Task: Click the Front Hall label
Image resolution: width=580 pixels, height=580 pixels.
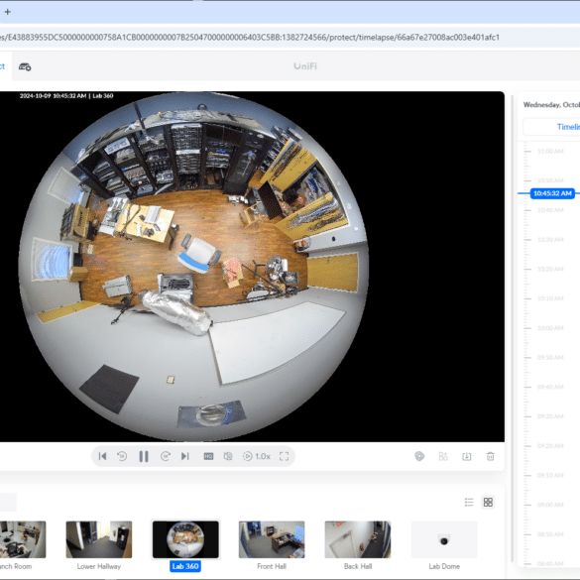Action: tap(272, 566)
